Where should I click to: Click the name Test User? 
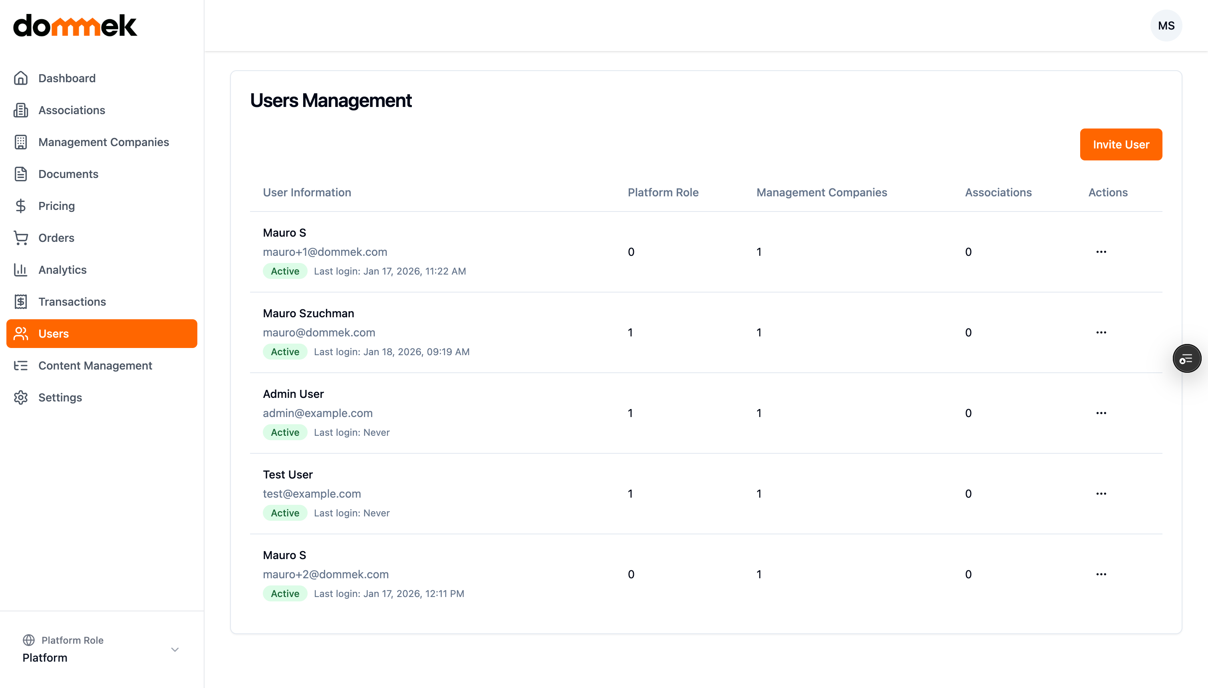288,474
